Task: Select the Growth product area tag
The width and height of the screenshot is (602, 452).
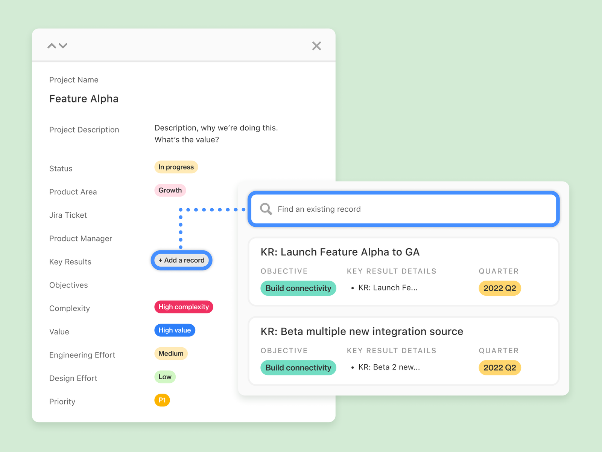Action: pos(170,190)
